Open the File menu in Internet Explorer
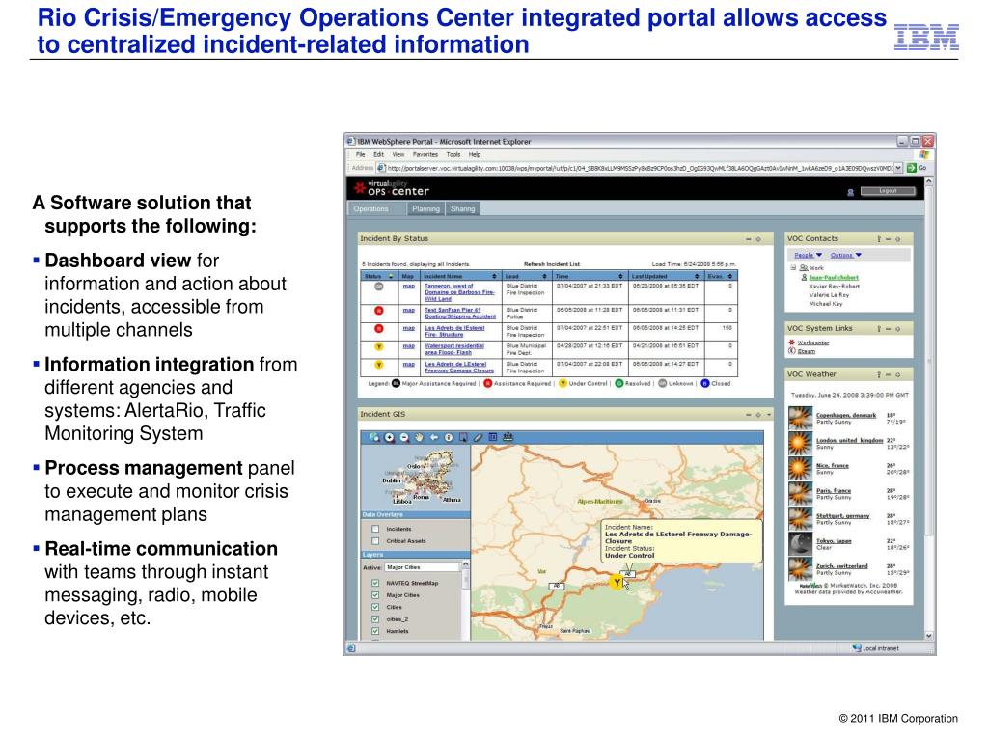The height and width of the screenshot is (741, 988). click(361, 154)
